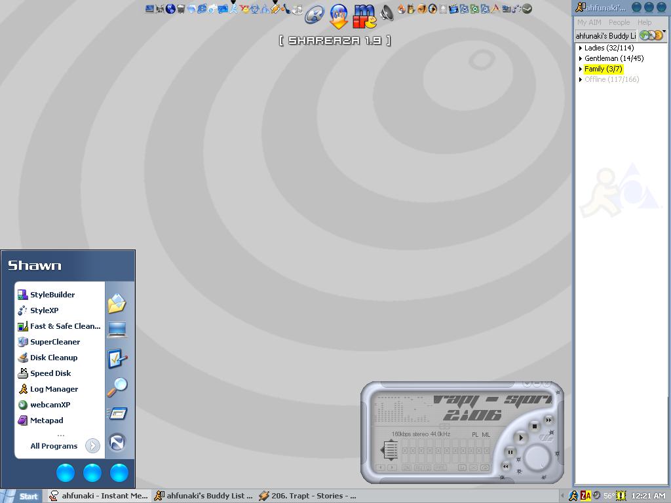This screenshot has height=503, width=671.
Task: Open the My AIM menu
Action: point(589,22)
